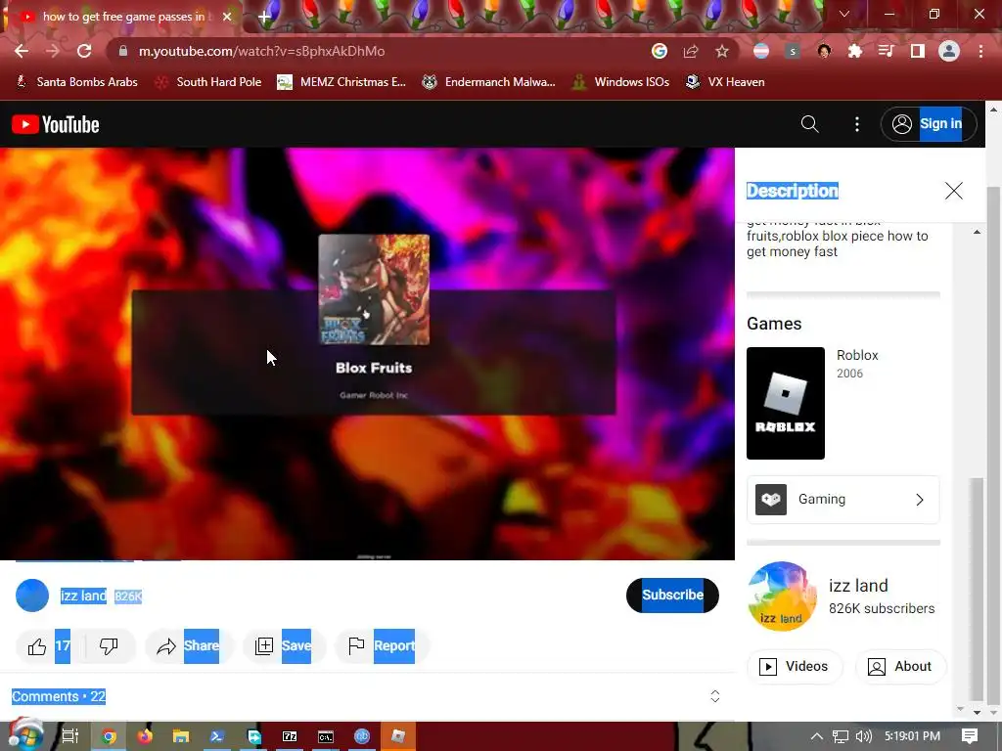Click the address bar URL

261,51
